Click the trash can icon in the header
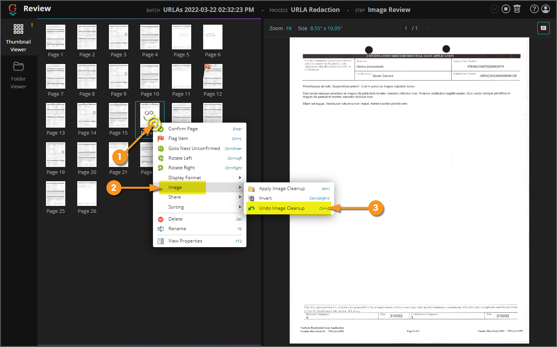The width and height of the screenshot is (557, 347). tap(517, 9)
